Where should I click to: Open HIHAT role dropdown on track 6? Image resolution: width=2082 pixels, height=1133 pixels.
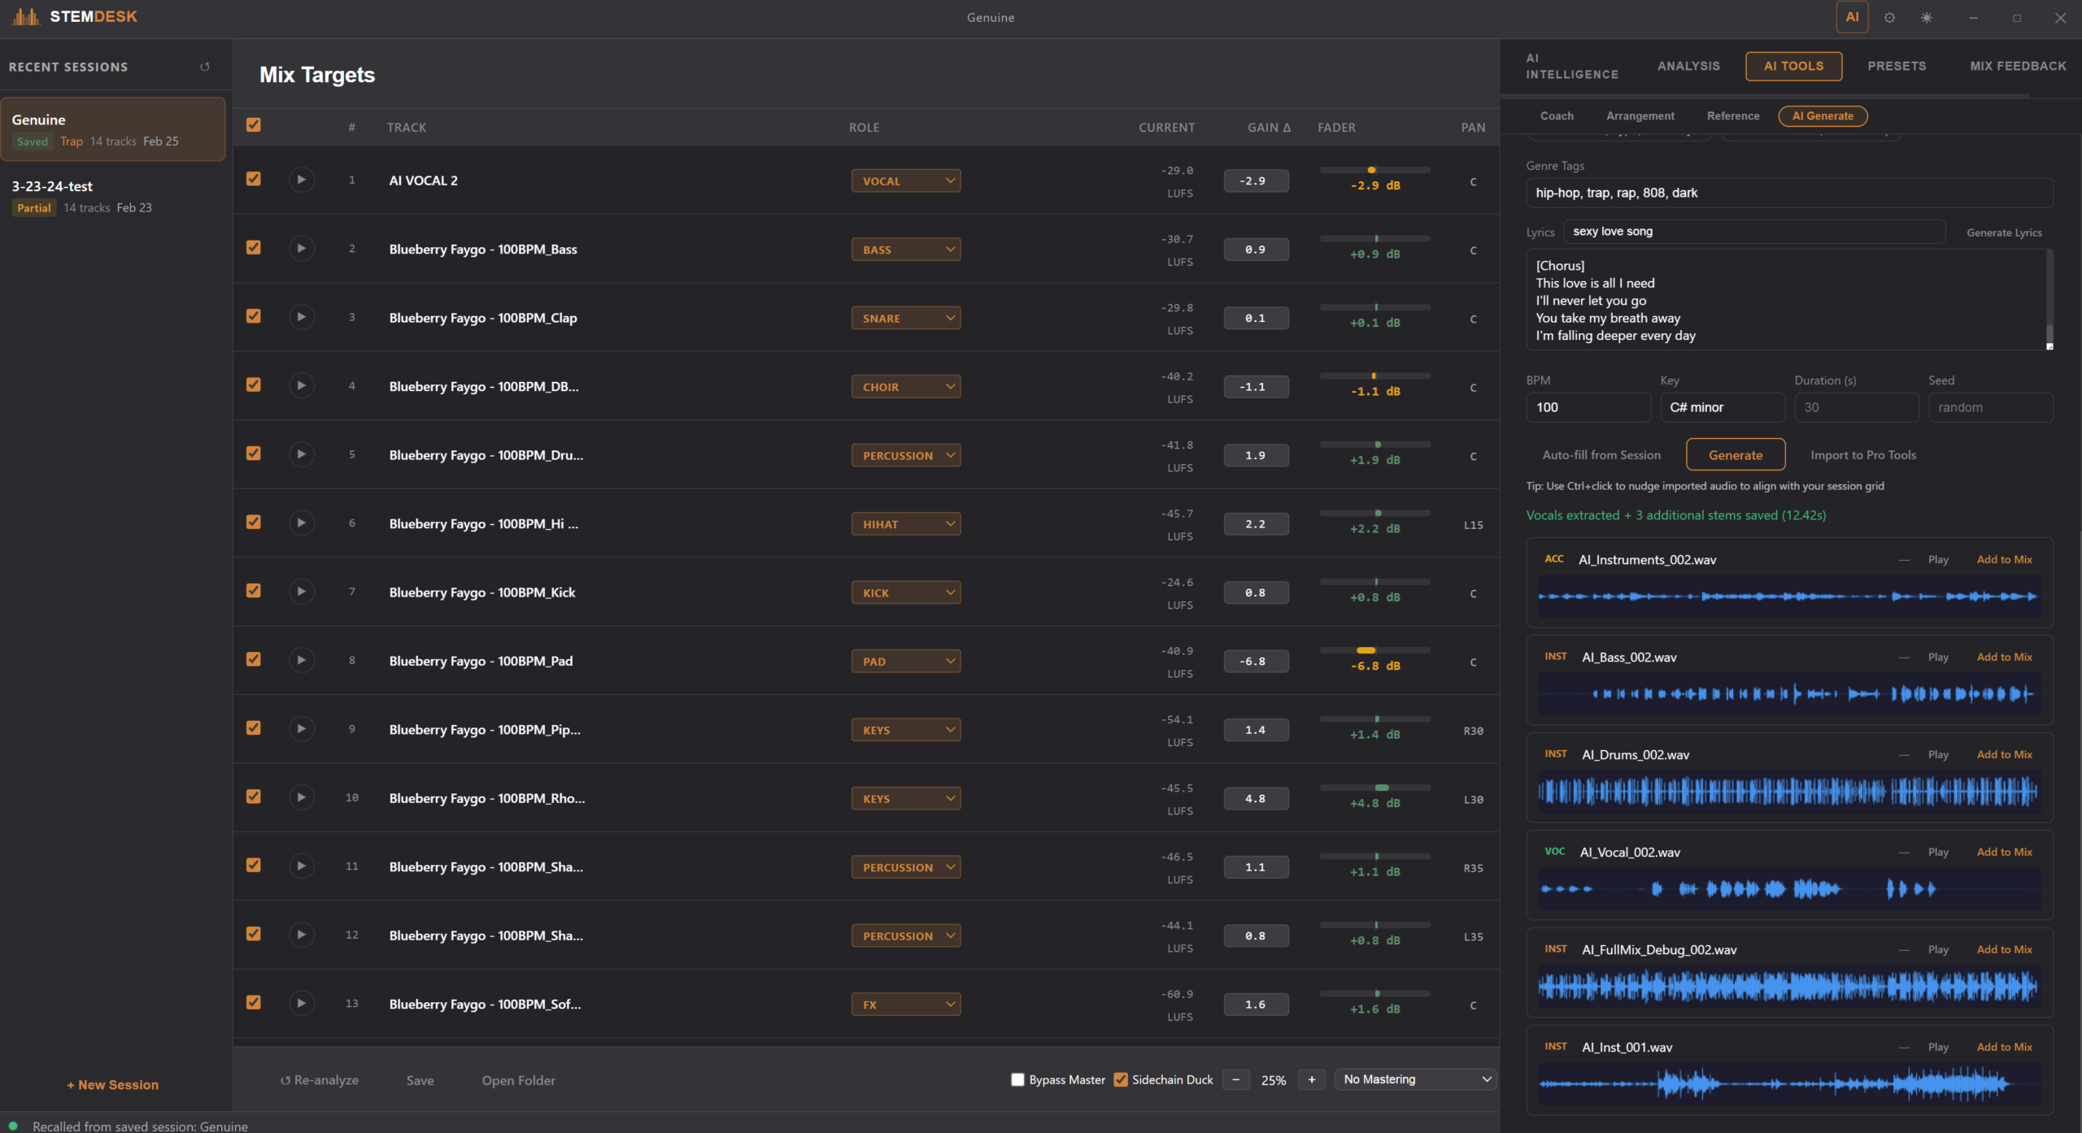coord(905,524)
